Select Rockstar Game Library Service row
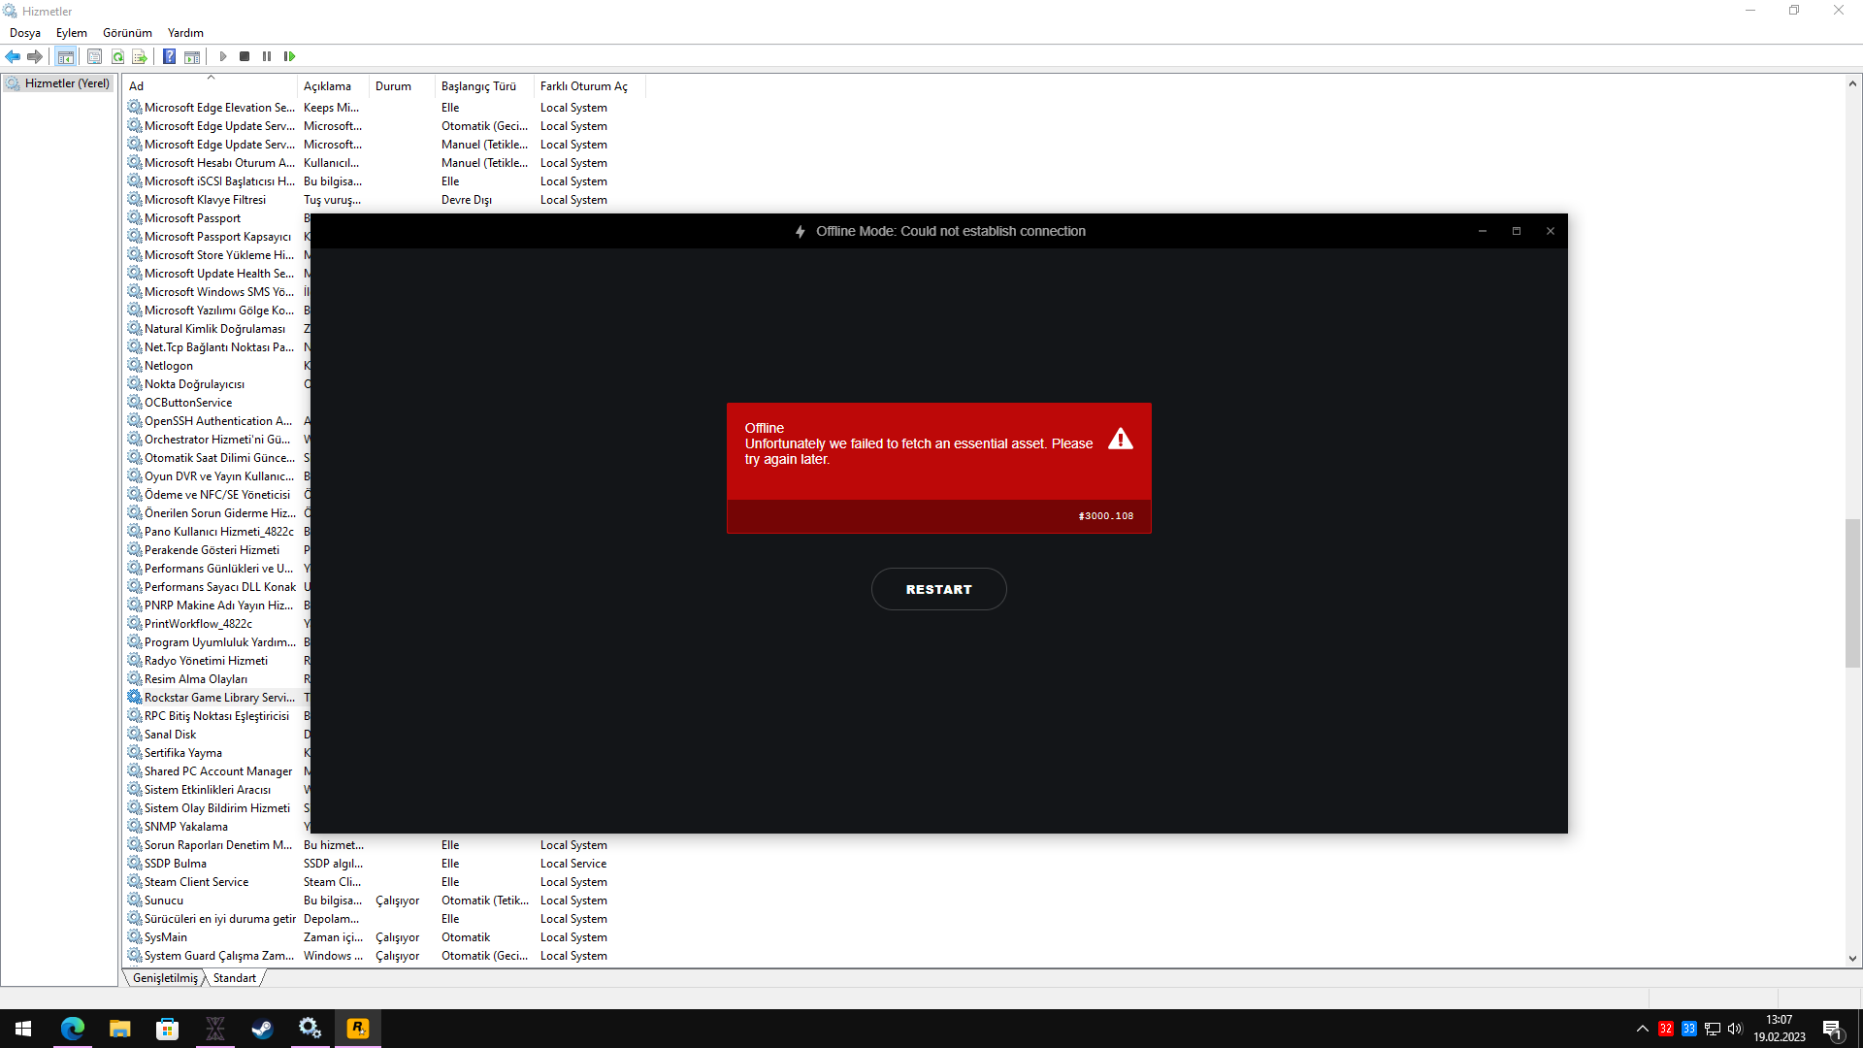Viewport: 1863px width, 1048px height. [x=219, y=698]
